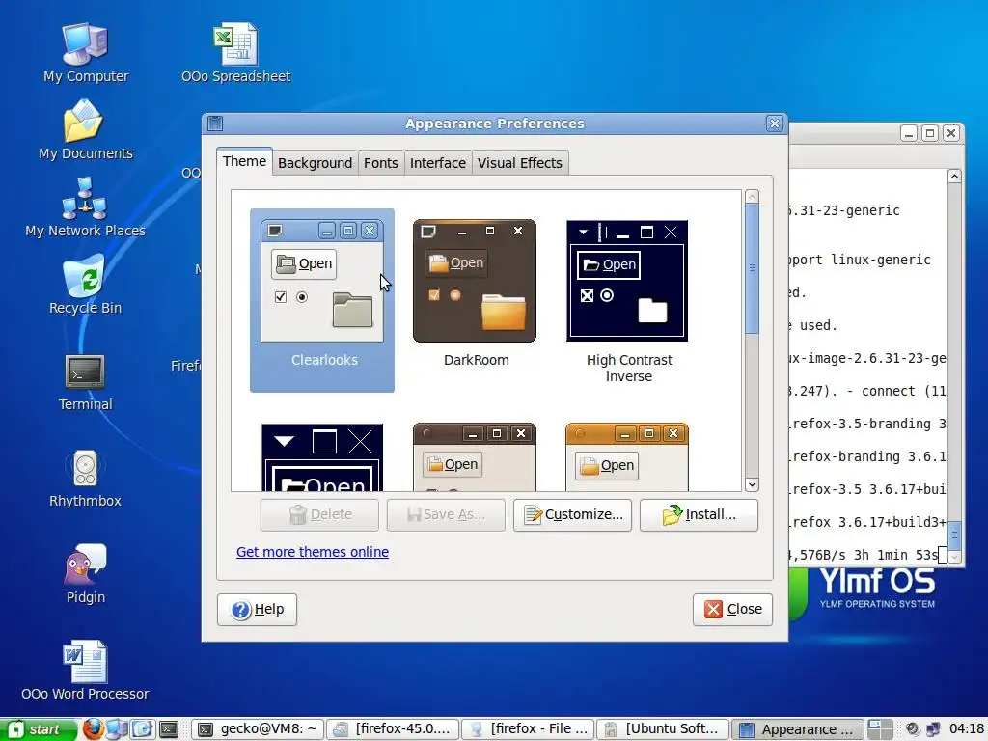The width and height of the screenshot is (988, 741).
Task: Click the Delete theme button
Action: (x=319, y=515)
